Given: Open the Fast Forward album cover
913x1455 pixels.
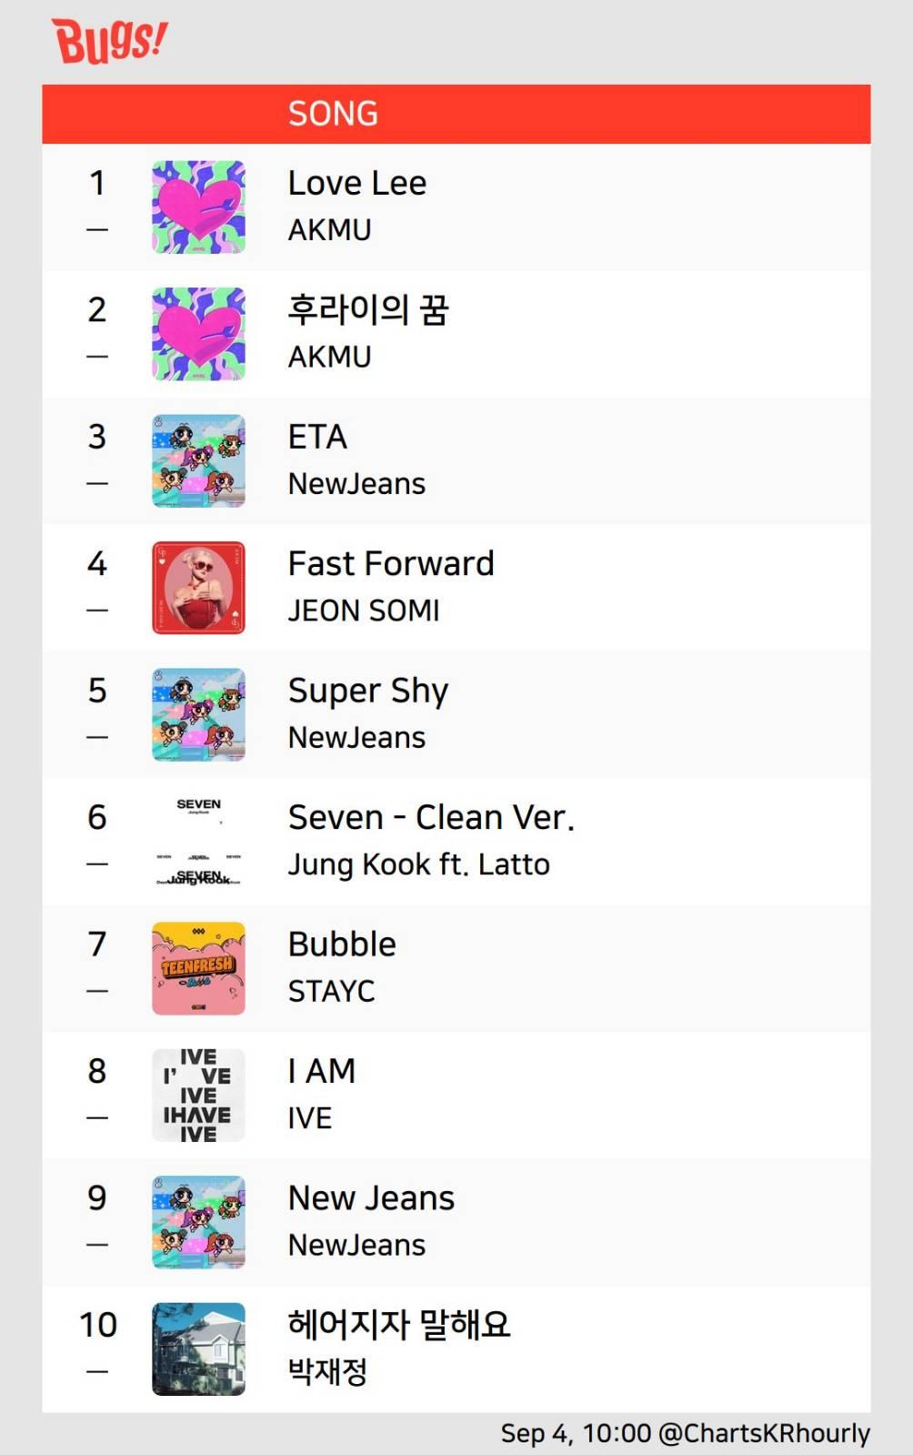Looking at the screenshot, I should [198, 588].
